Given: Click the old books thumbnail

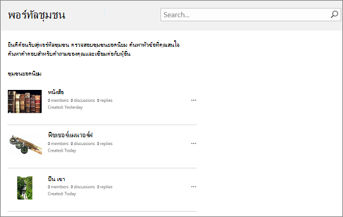Looking at the screenshot, I should pos(25,101).
